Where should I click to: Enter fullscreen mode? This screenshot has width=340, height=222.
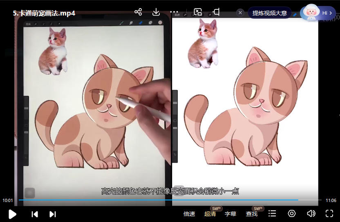click(x=329, y=213)
